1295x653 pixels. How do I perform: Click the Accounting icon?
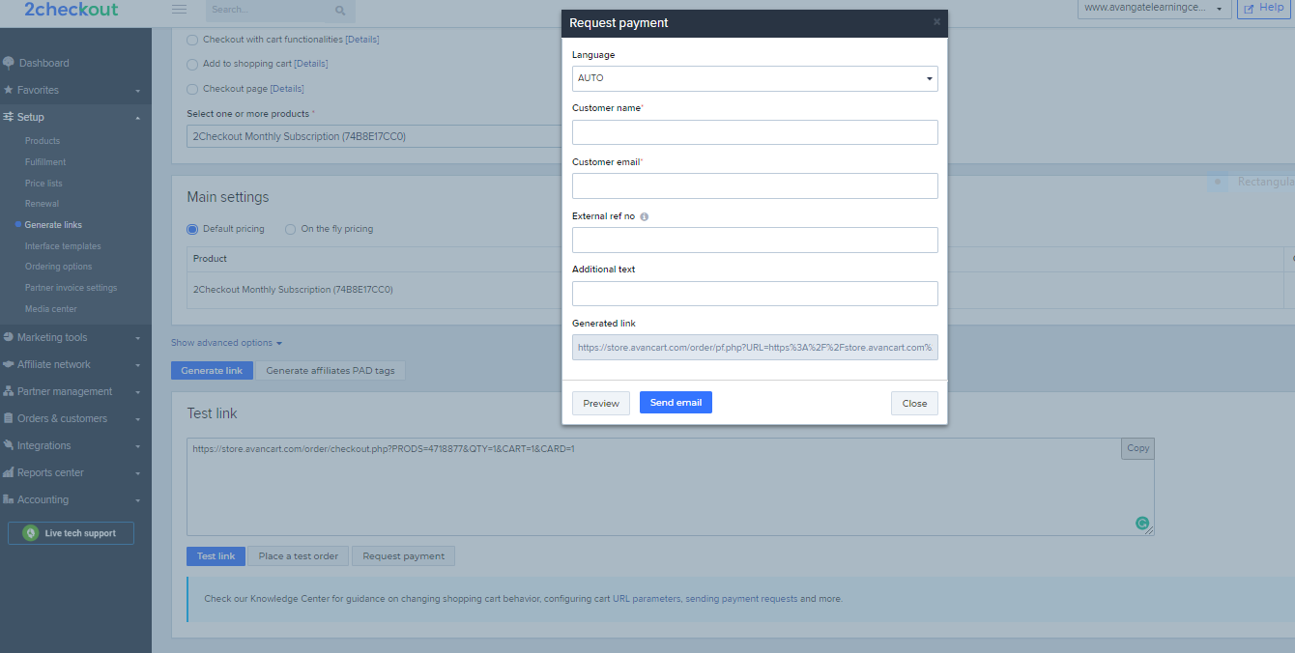click(9, 499)
